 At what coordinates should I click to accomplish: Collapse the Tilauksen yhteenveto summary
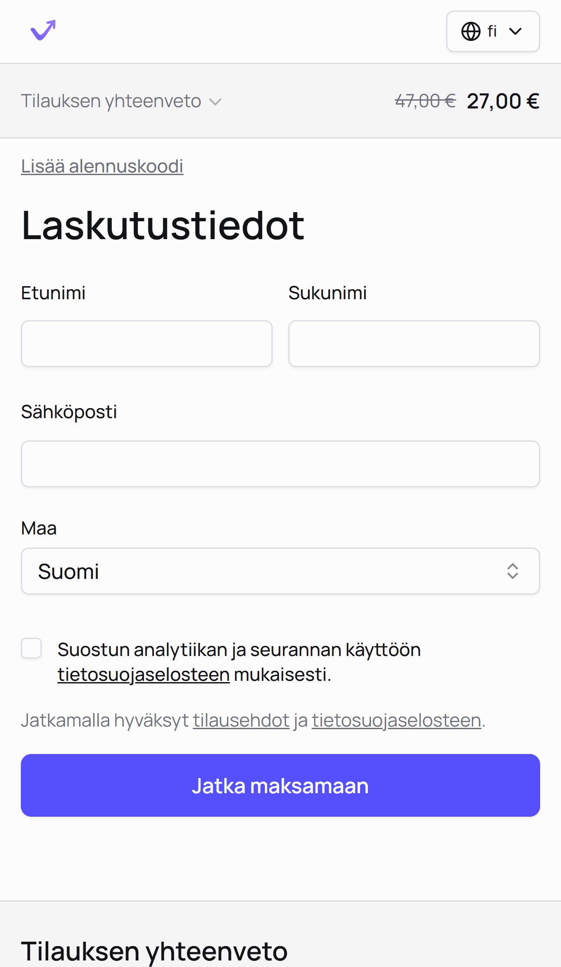click(215, 101)
